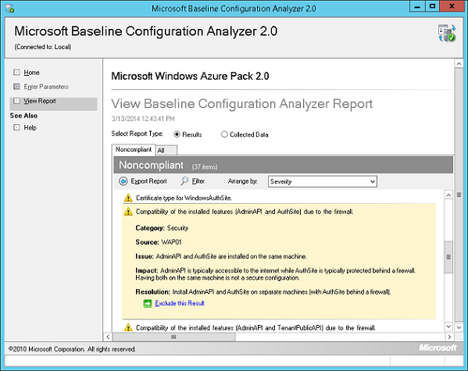Click warning icon beside TenantPublicAPI result
The height and width of the screenshot is (371, 468).
click(128, 327)
